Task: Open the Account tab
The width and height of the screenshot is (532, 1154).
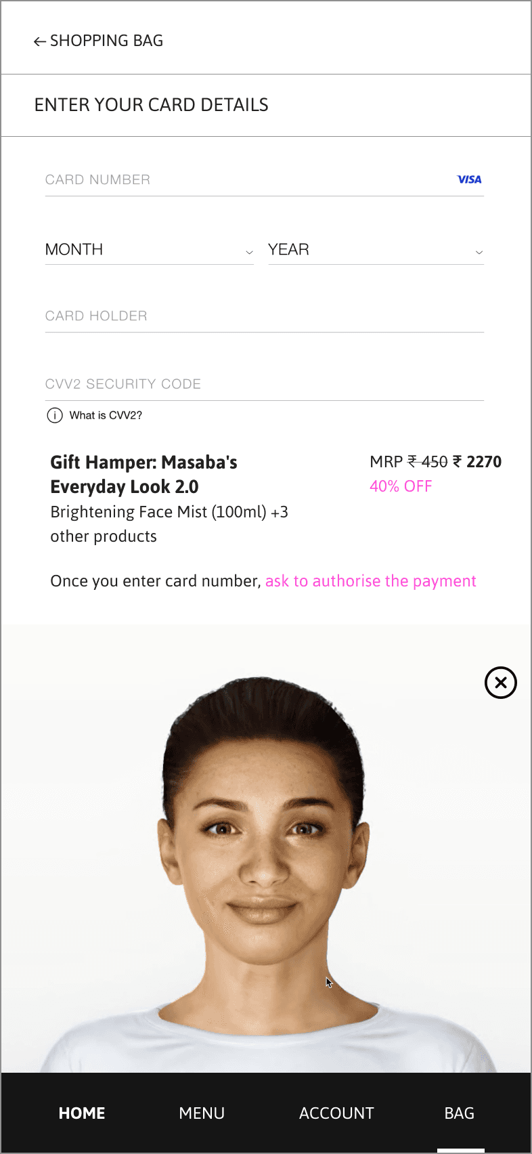Action: pyautogui.click(x=336, y=1113)
